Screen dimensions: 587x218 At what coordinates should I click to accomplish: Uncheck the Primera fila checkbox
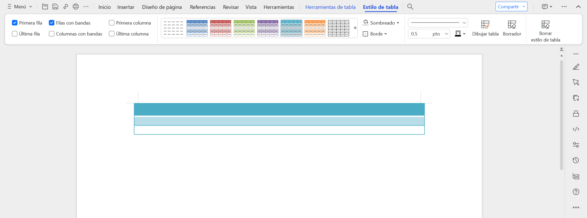pyautogui.click(x=15, y=23)
